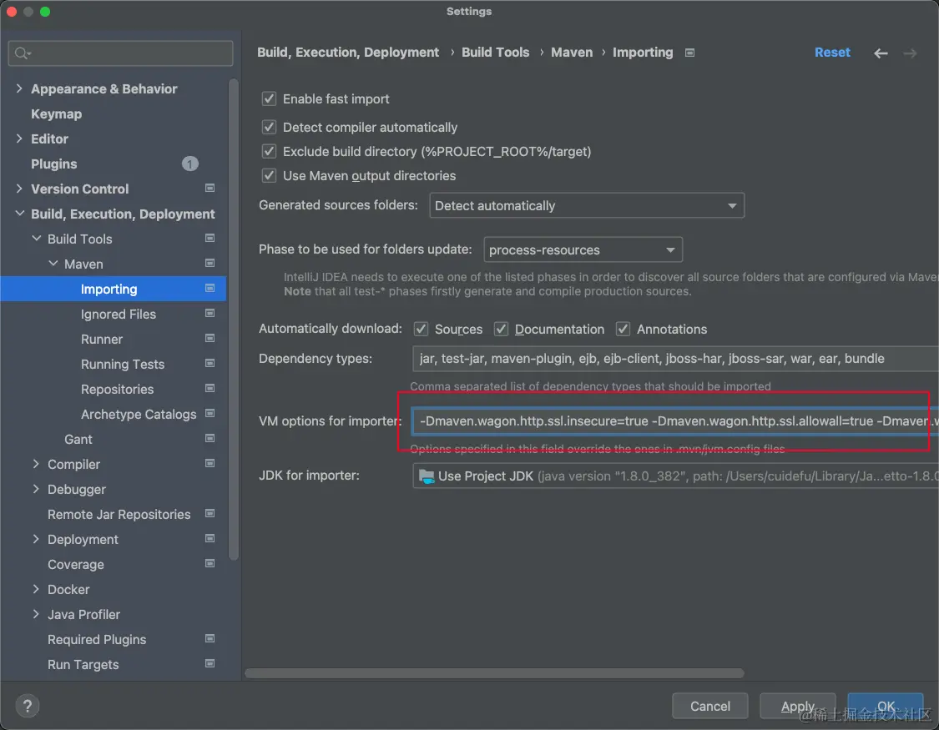The height and width of the screenshot is (730, 939).
Task: Open Running Tests settings page
Action: 122,365
